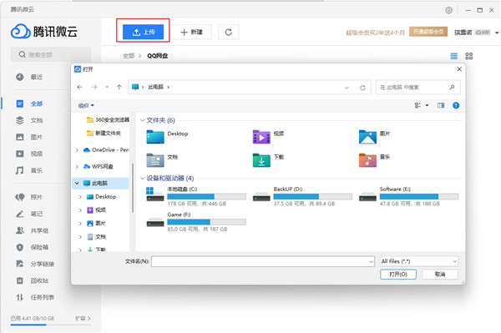Select 360安全浏览器 folder in the tree

pyautogui.click(x=108, y=119)
